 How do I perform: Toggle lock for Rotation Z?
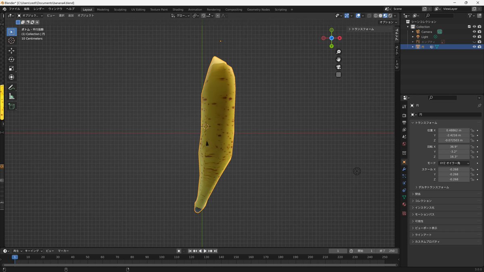point(472,157)
